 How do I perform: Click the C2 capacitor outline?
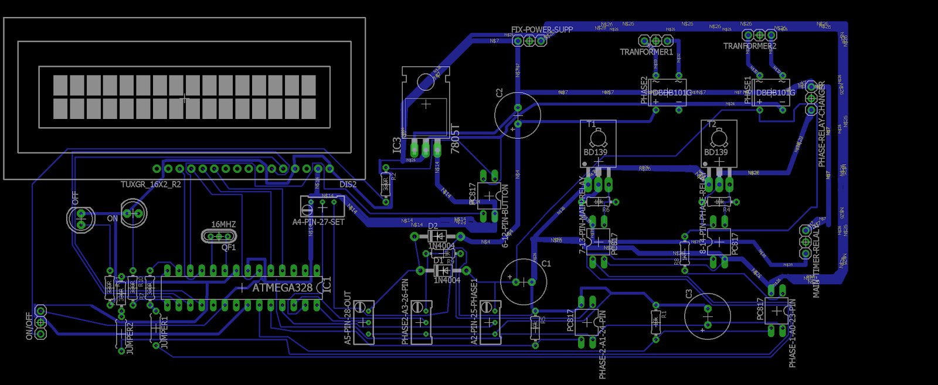tap(518, 115)
